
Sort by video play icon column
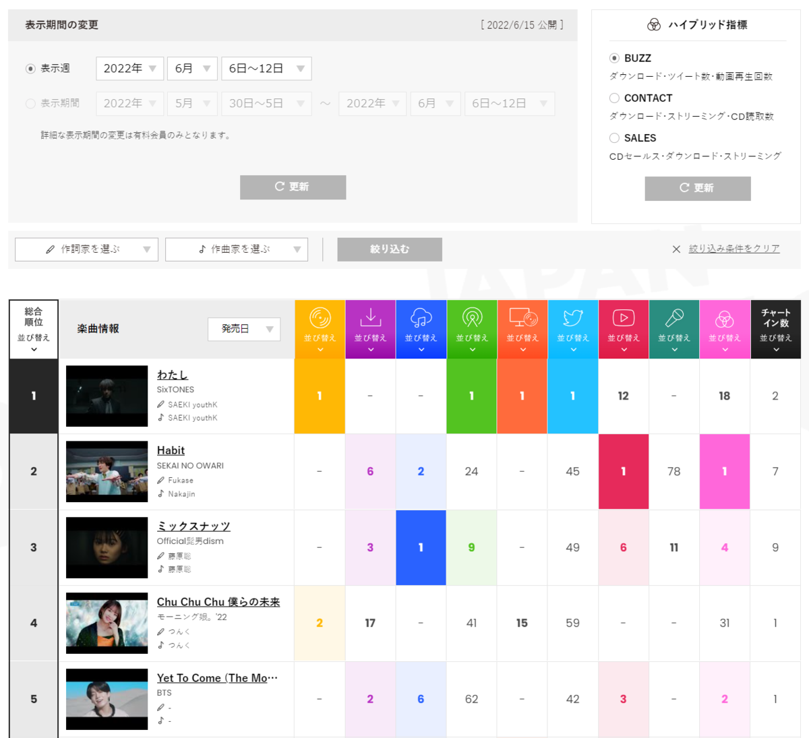coord(624,329)
